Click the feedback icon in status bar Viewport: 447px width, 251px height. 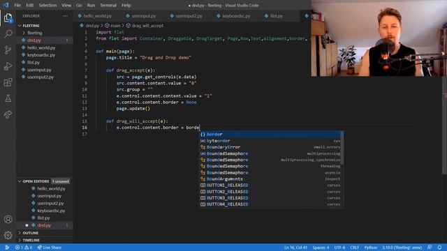tap(430, 248)
